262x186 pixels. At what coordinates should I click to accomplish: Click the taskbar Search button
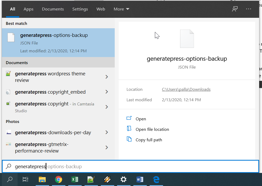[x=10, y=179]
